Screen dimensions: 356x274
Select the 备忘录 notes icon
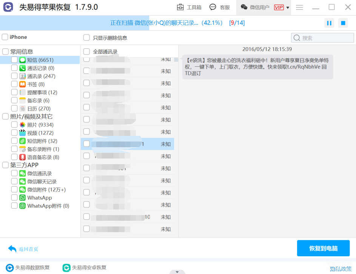click(x=22, y=100)
